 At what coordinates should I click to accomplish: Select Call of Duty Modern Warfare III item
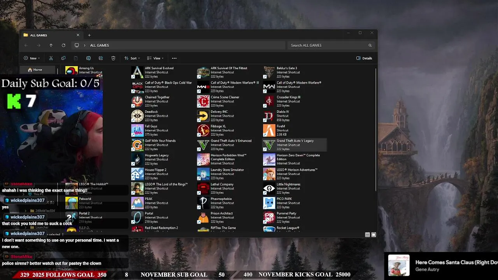coord(228,87)
